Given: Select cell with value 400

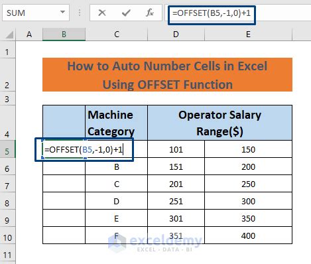Looking at the screenshot, I should coord(249,235).
